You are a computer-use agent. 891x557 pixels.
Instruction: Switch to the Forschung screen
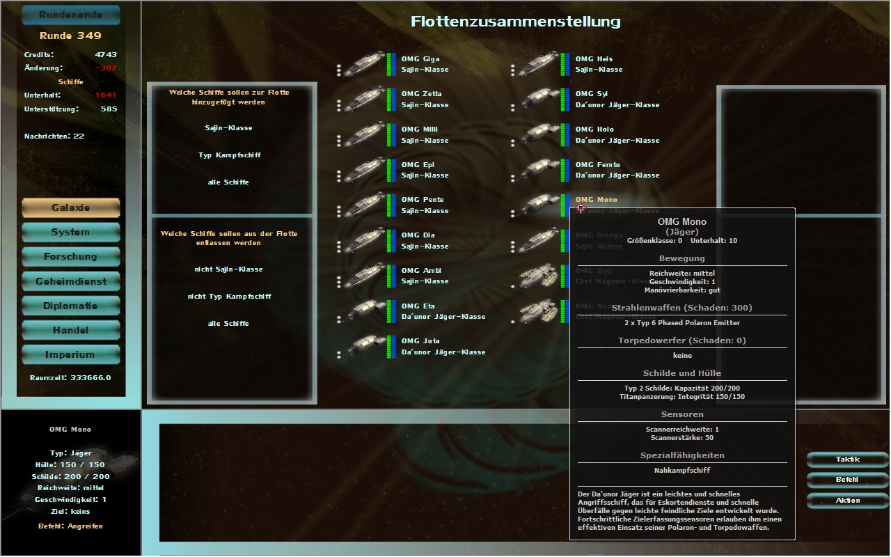pos(70,257)
